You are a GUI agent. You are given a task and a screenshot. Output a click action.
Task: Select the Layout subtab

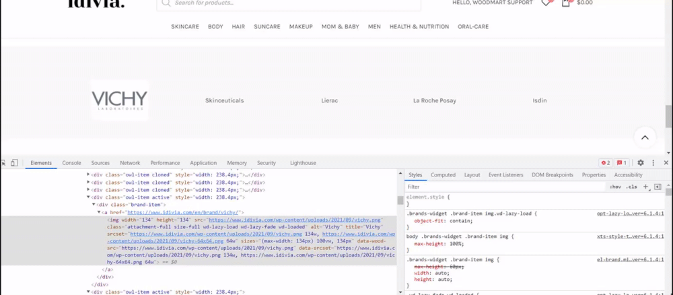point(472,174)
